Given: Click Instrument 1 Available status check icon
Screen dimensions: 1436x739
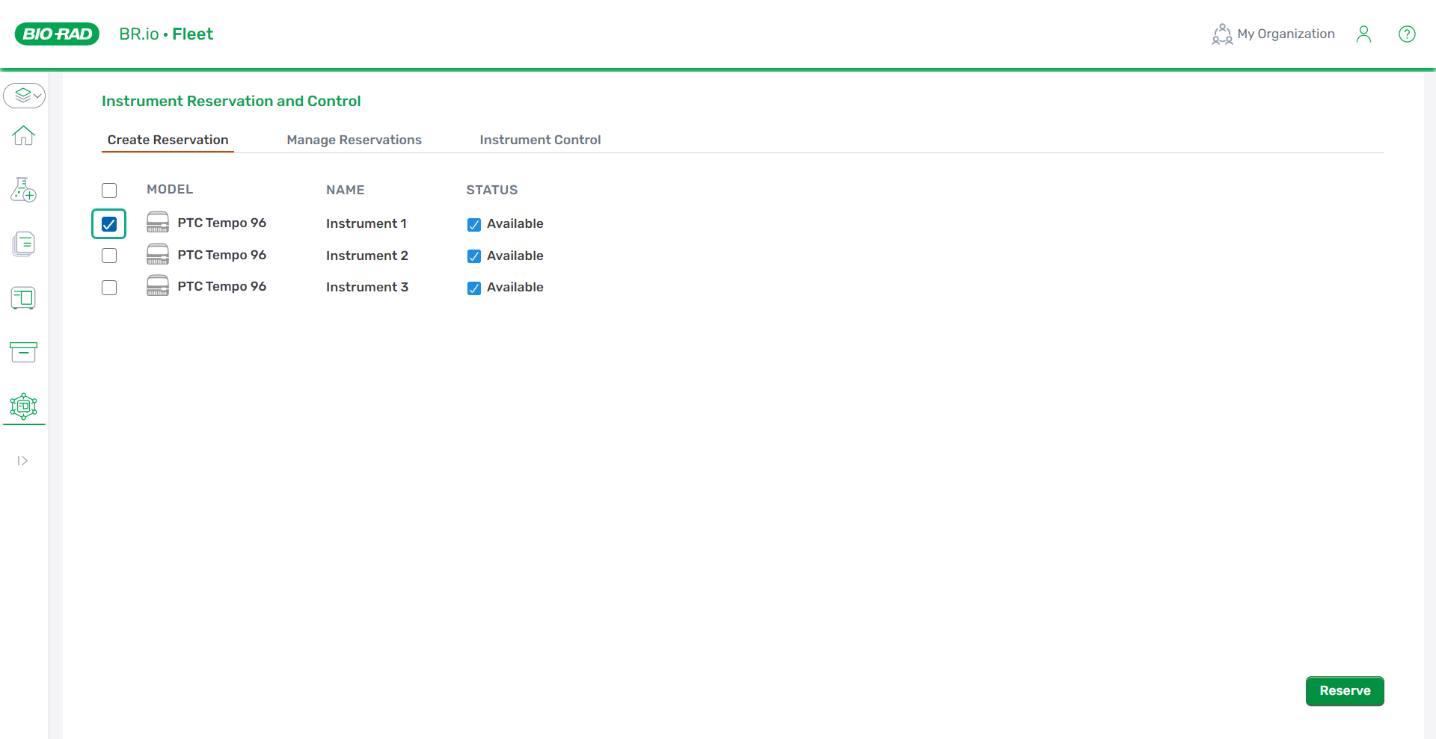Looking at the screenshot, I should tap(474, 225).
